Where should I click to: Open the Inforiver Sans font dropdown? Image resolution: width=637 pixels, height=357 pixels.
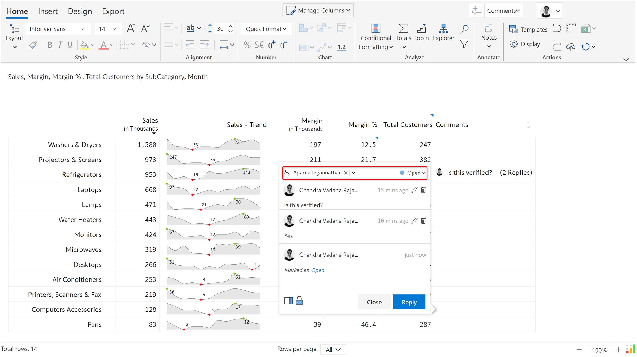point(57,29)
